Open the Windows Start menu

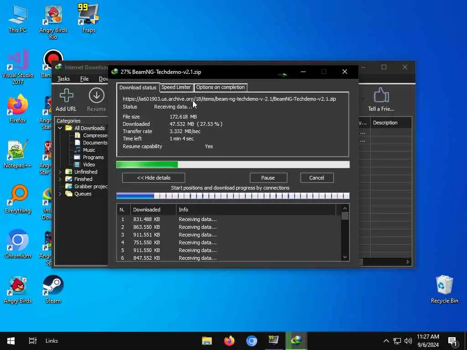11,341
